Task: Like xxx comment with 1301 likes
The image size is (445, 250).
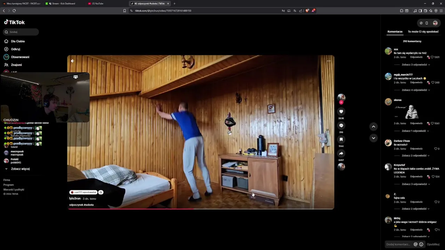Action: tap(432, 57)
